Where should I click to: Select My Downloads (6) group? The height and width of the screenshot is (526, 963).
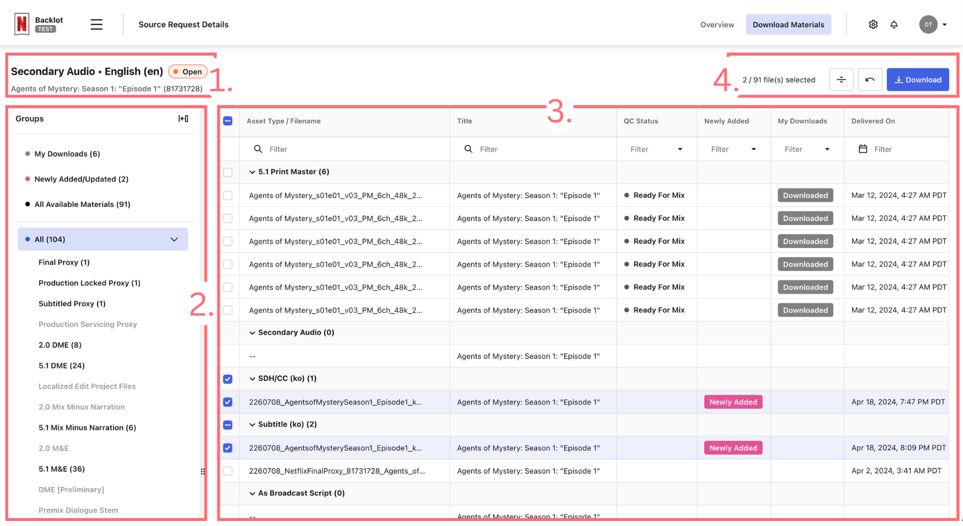coord(67,154)
